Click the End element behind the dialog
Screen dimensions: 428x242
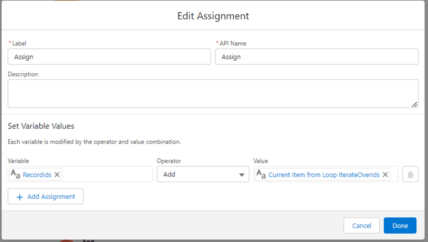click(x=89, y=241)
